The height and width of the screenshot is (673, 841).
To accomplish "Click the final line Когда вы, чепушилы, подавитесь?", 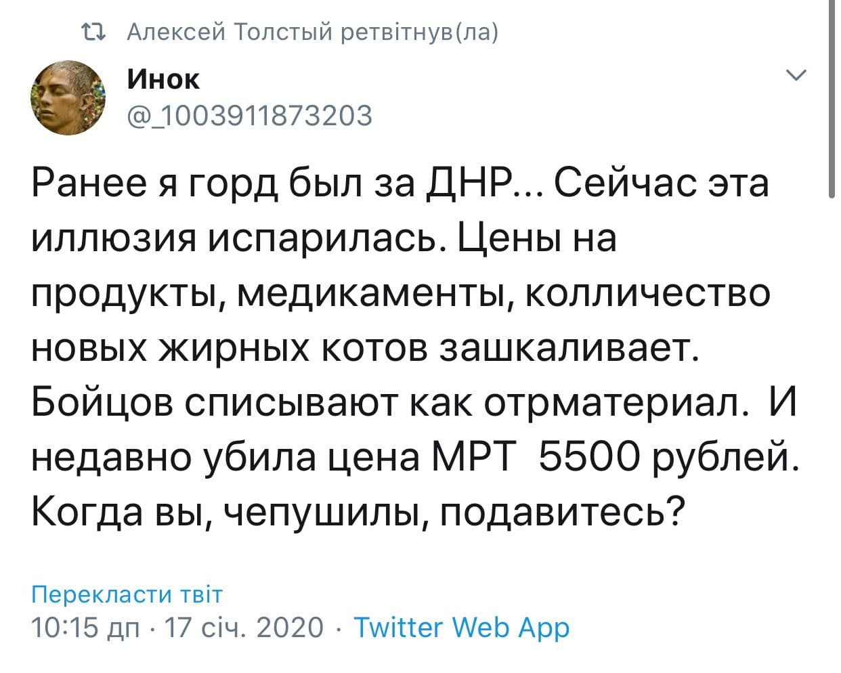I will click(356, 514).
